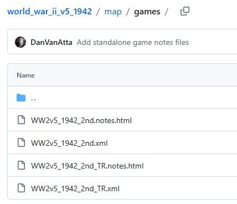
Task: Click file icon beside WW2v5_1942_2nd_TR.notes.html
Action: pos(21,165)
